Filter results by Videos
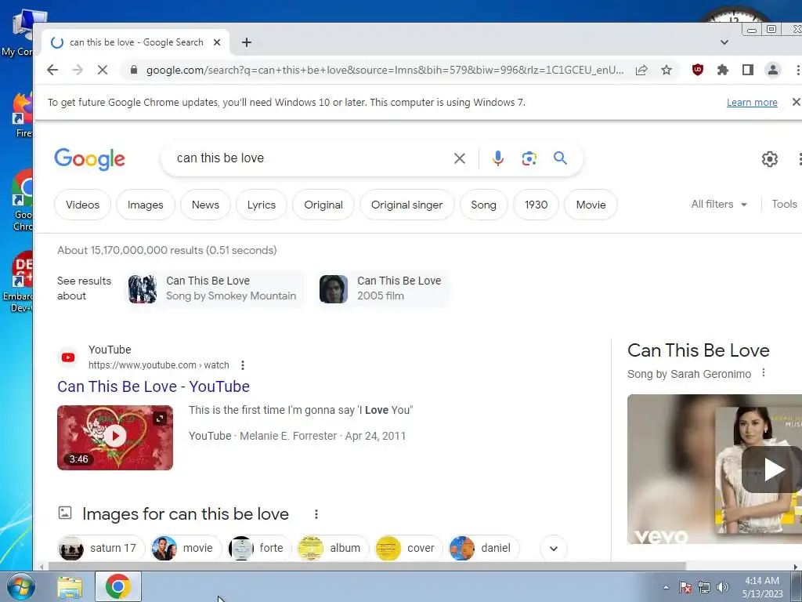The width and height of the screenshot is (802, 602). pos(82,205)
